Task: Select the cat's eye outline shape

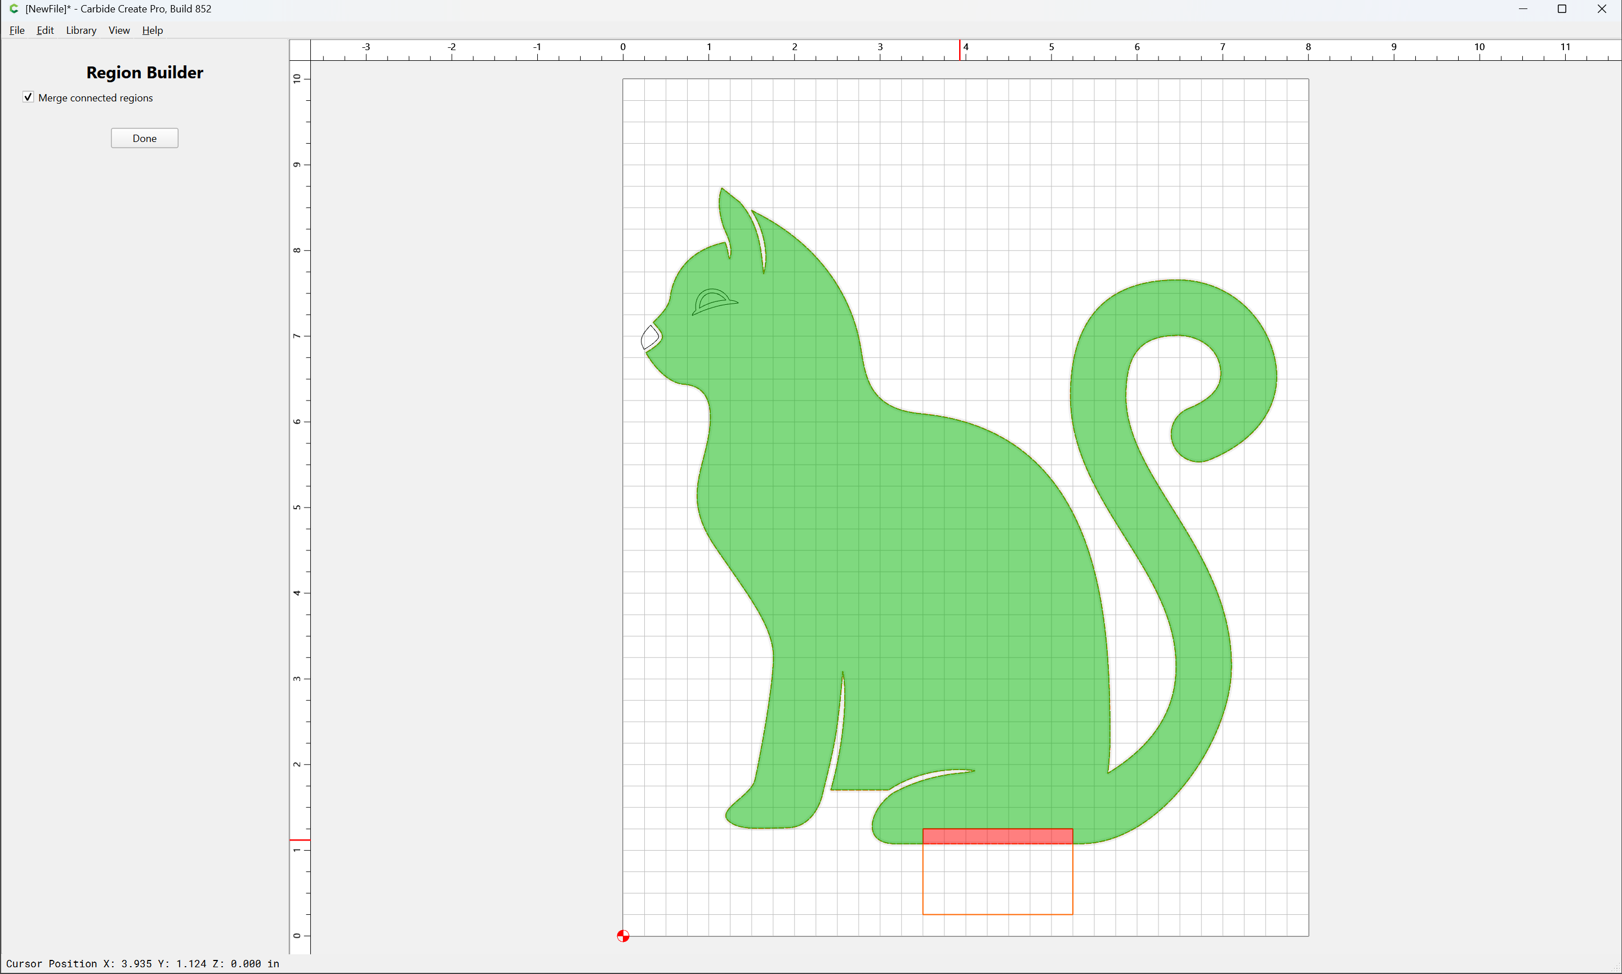Action: (714, 302)
